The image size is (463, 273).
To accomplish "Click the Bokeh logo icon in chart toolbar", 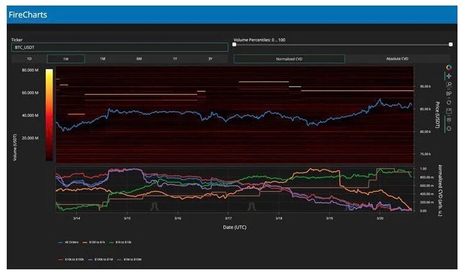I will pyautogui.click(x=449, y=68).
